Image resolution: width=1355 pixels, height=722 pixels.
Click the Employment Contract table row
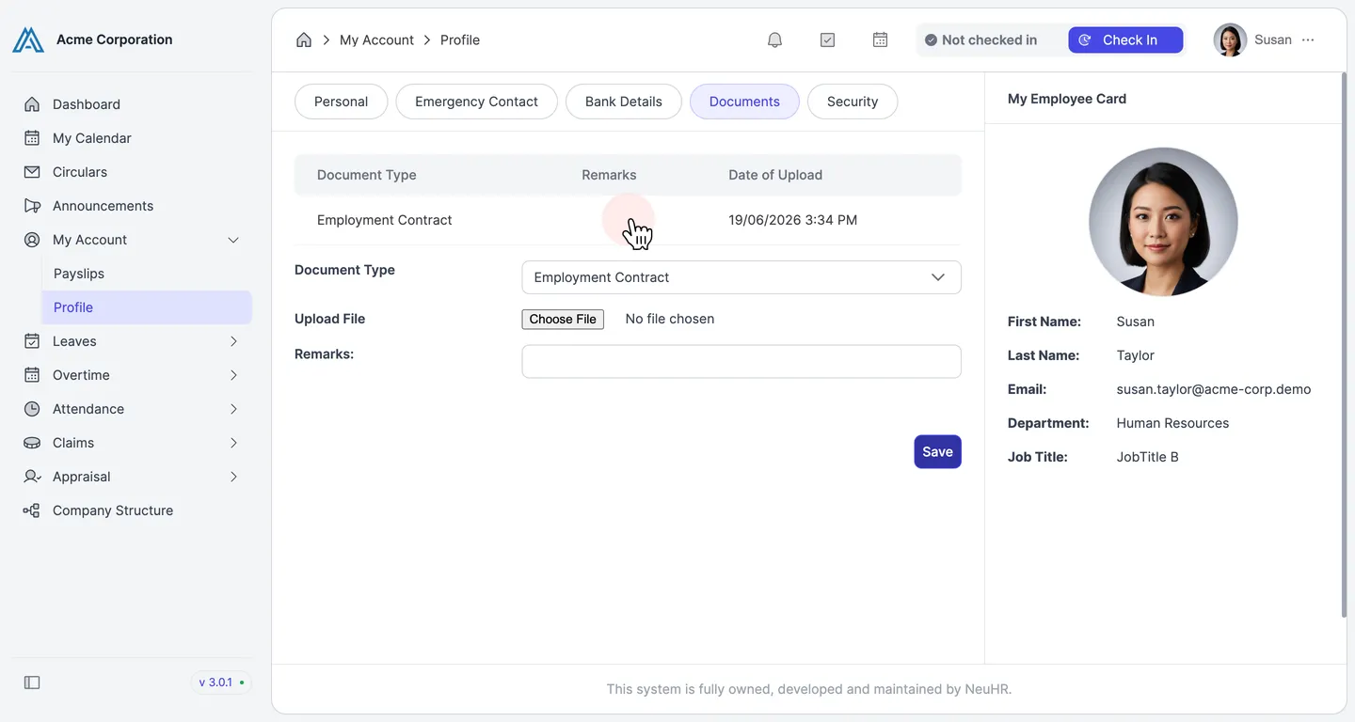click(x=628, y=220)
